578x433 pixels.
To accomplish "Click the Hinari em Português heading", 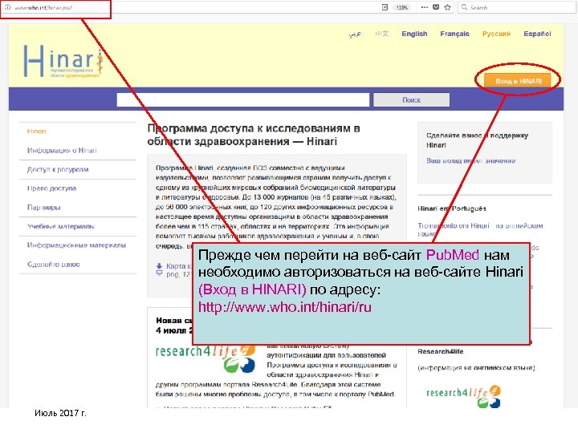I will pos(452,208).
